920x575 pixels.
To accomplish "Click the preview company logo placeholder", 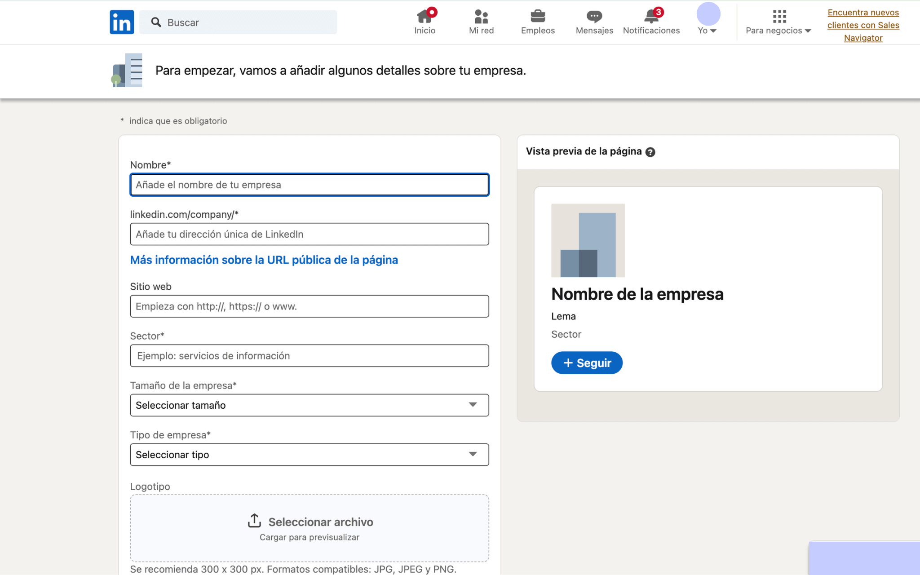I will 588,240.
